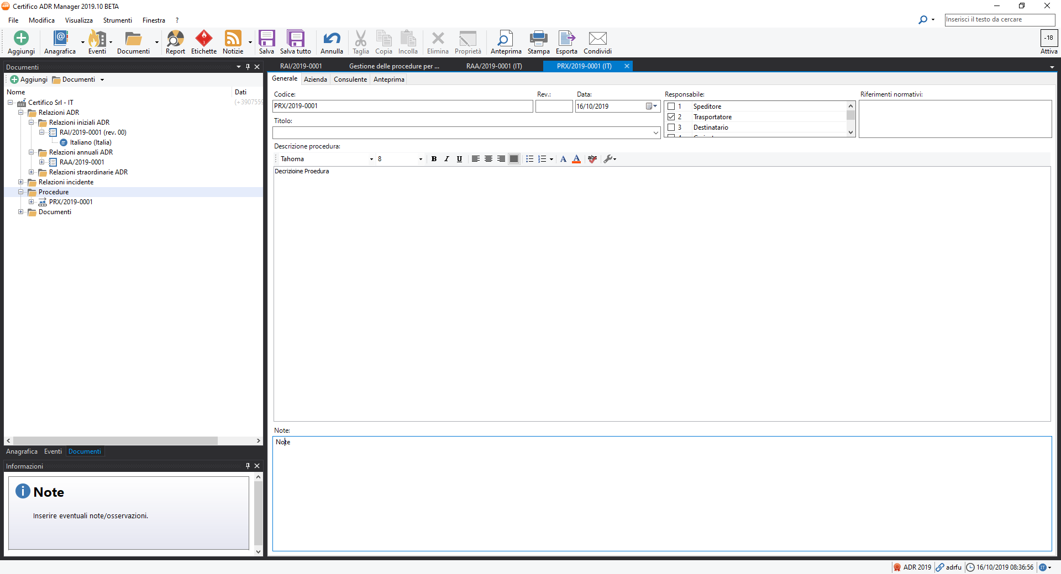Switch to the Consulente tab
Screen dimensions: 1061x574
[350, 79]
